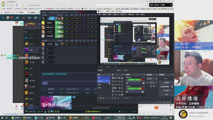Open OBS 编辑 menu
213x120 pixels.
point(104,14)
